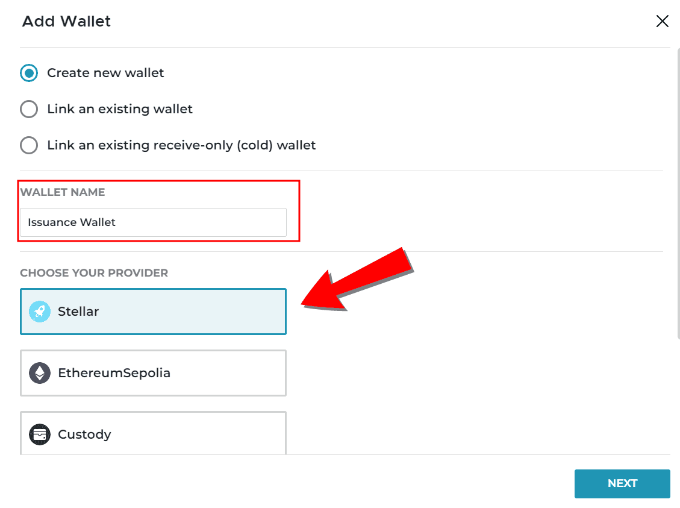
Task: Pick the Stellar provider card
Action: pyautogui.click(x=153, y=312)
